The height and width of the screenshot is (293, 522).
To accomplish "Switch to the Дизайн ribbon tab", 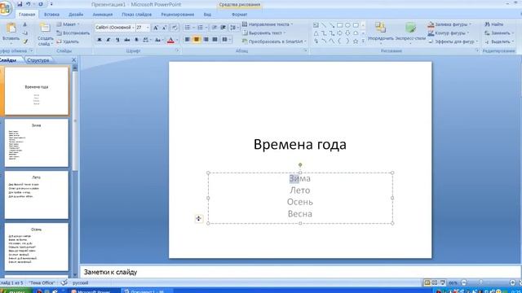I will [x=76, y=15].
